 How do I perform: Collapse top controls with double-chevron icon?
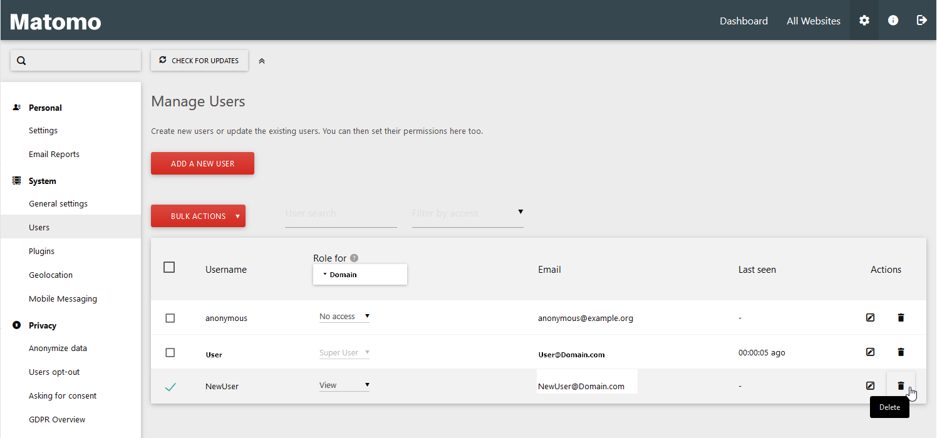coord(262,61)
